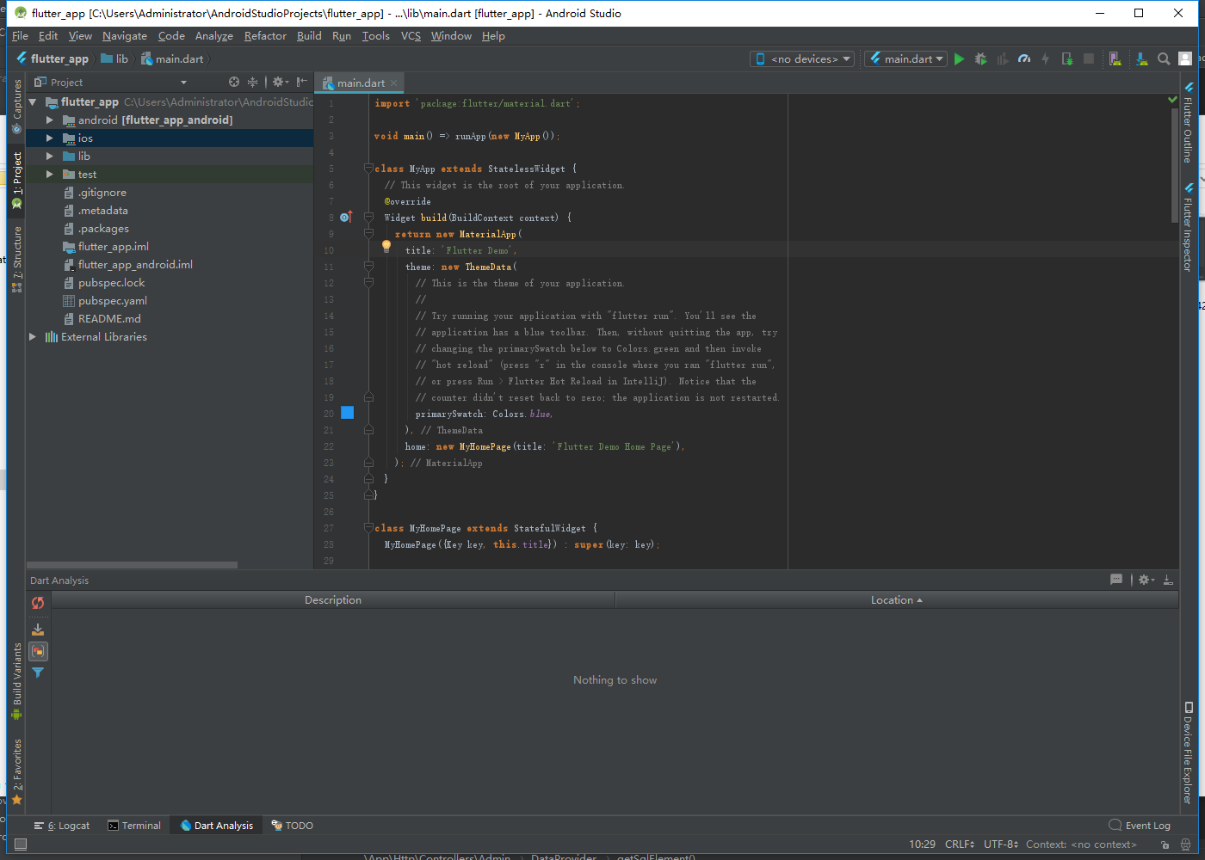Image resolution: width=1205 pixels, height=860 pixels.
Task: Select pubspec.yaml file in project tree
Action: pyautogui.click(x=112, y=301)
